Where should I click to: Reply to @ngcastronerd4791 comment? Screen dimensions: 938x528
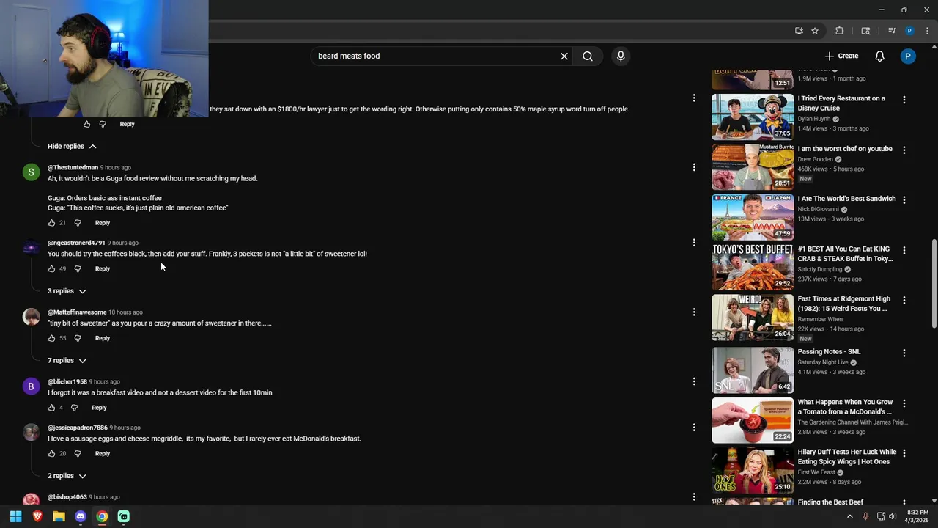(x=103, y=269)
